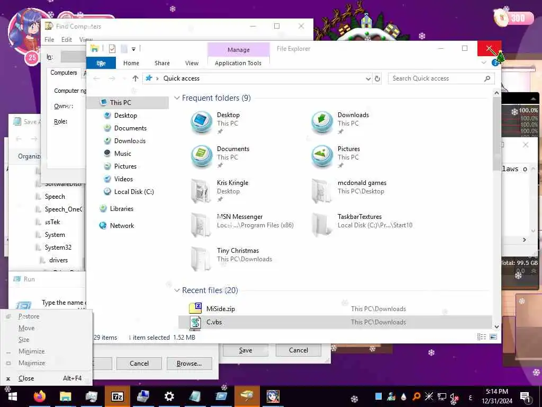Click the up arrow navigation button

coord(135,78)
